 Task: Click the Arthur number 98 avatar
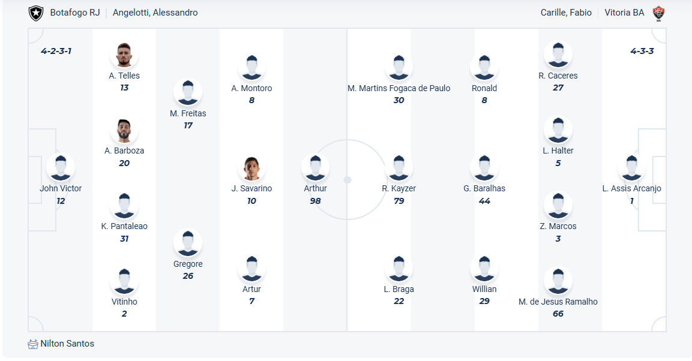click(315, 168)
